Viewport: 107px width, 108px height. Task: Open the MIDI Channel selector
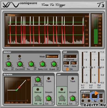70,56
